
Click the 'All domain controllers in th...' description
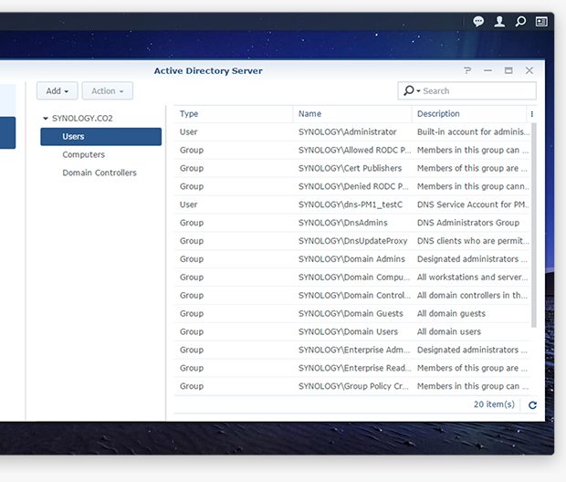(472, 296)
